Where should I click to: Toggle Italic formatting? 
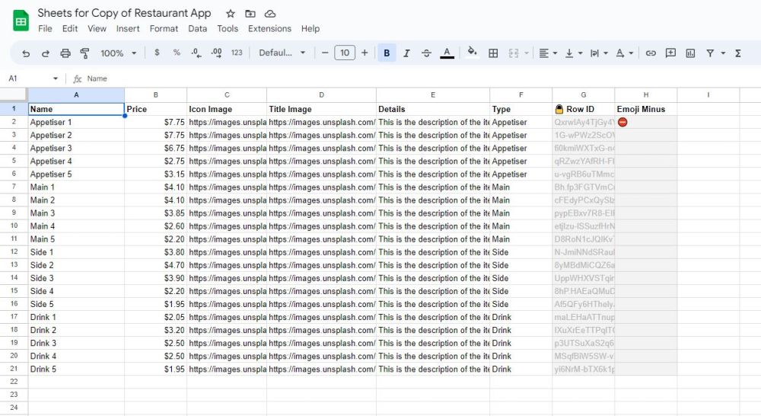pos(406,53)
